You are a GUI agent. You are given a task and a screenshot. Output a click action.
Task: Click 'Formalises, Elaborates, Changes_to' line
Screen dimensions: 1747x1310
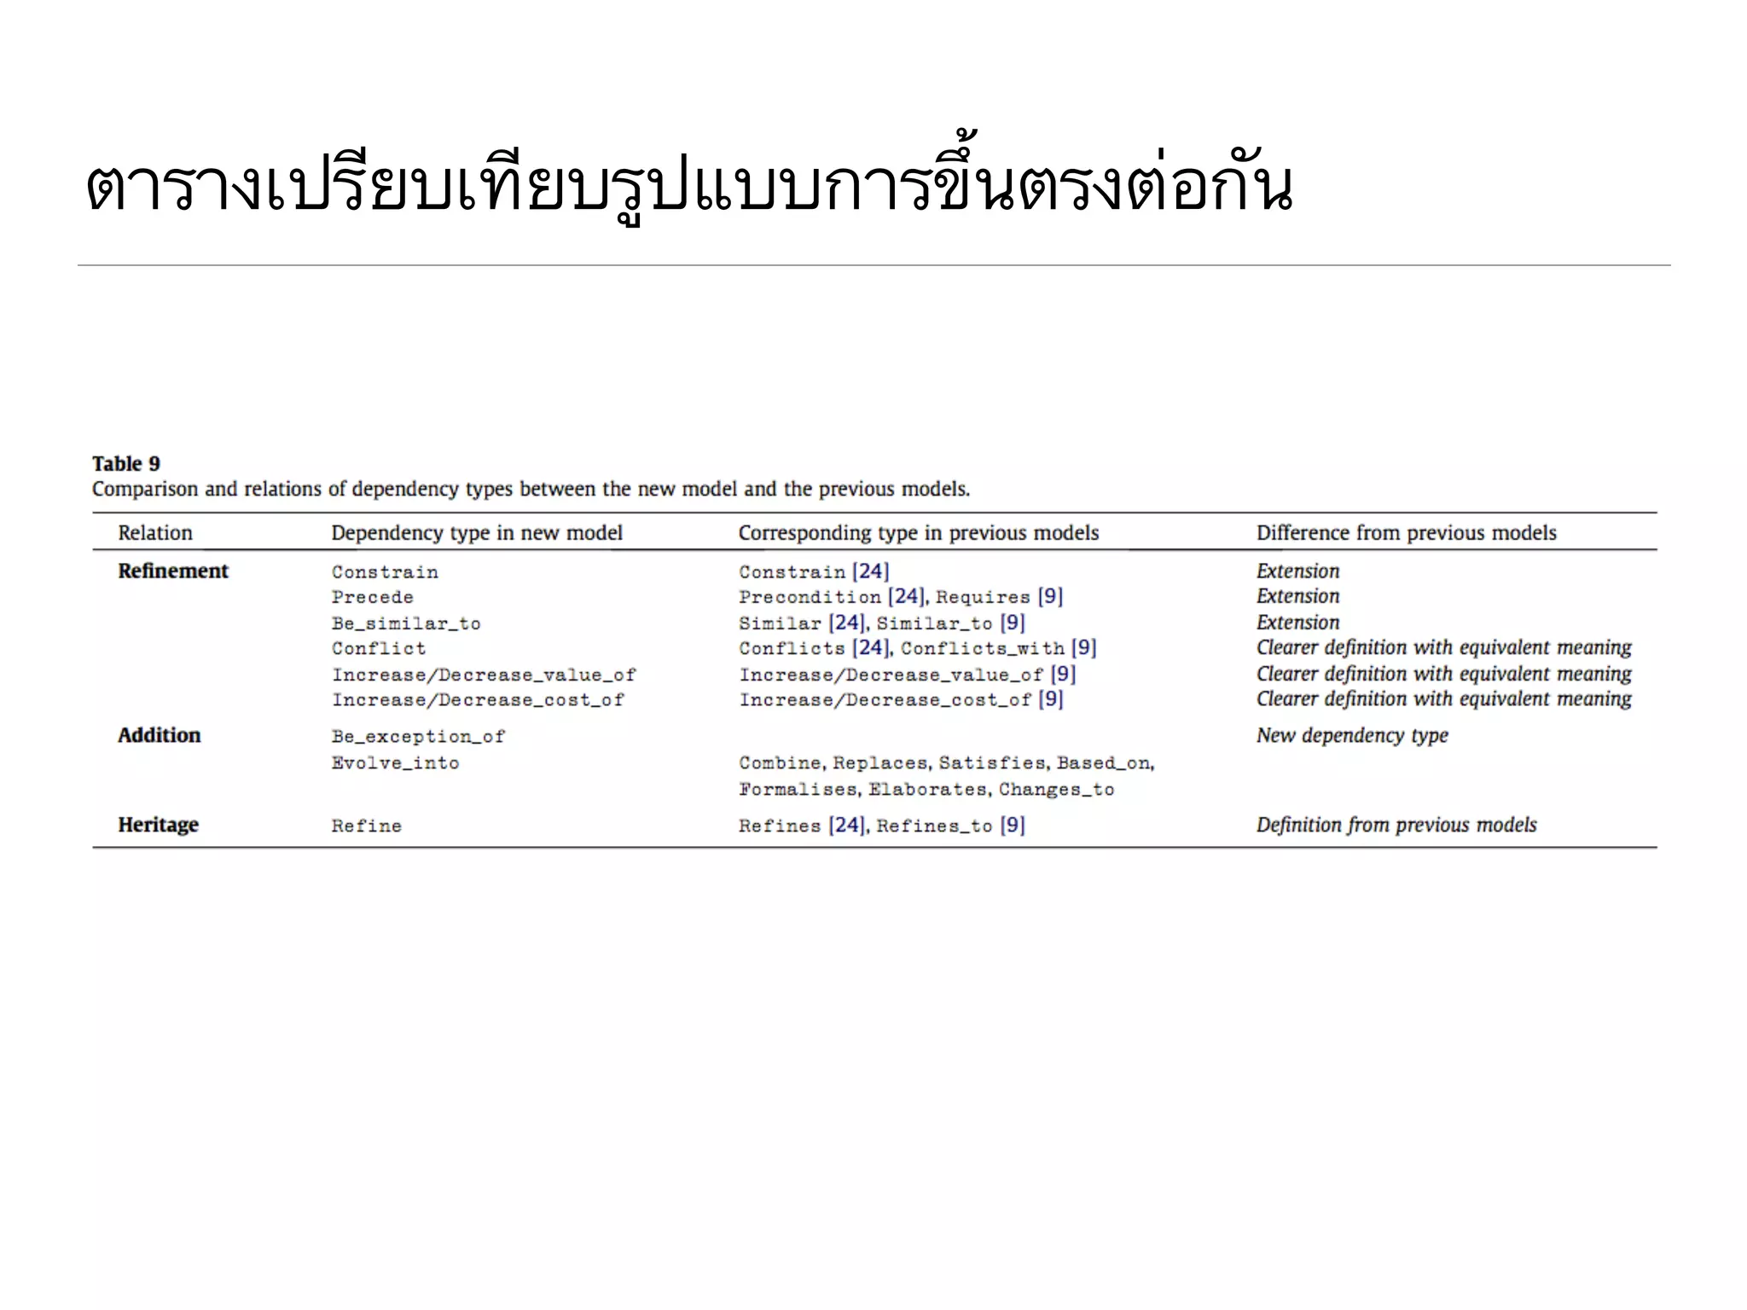click(927, 789)
